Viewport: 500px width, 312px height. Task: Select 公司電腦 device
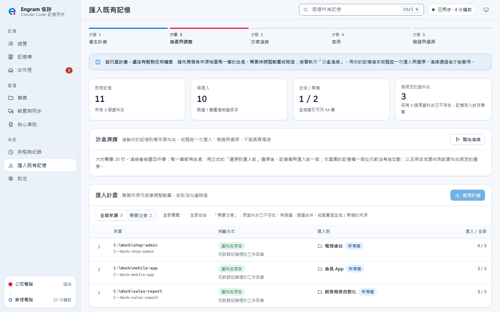tap(40, 284)
